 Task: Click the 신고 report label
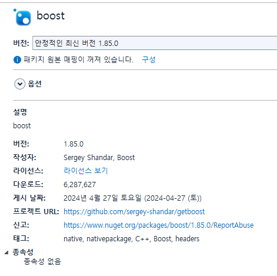click(x=21, y=225)
